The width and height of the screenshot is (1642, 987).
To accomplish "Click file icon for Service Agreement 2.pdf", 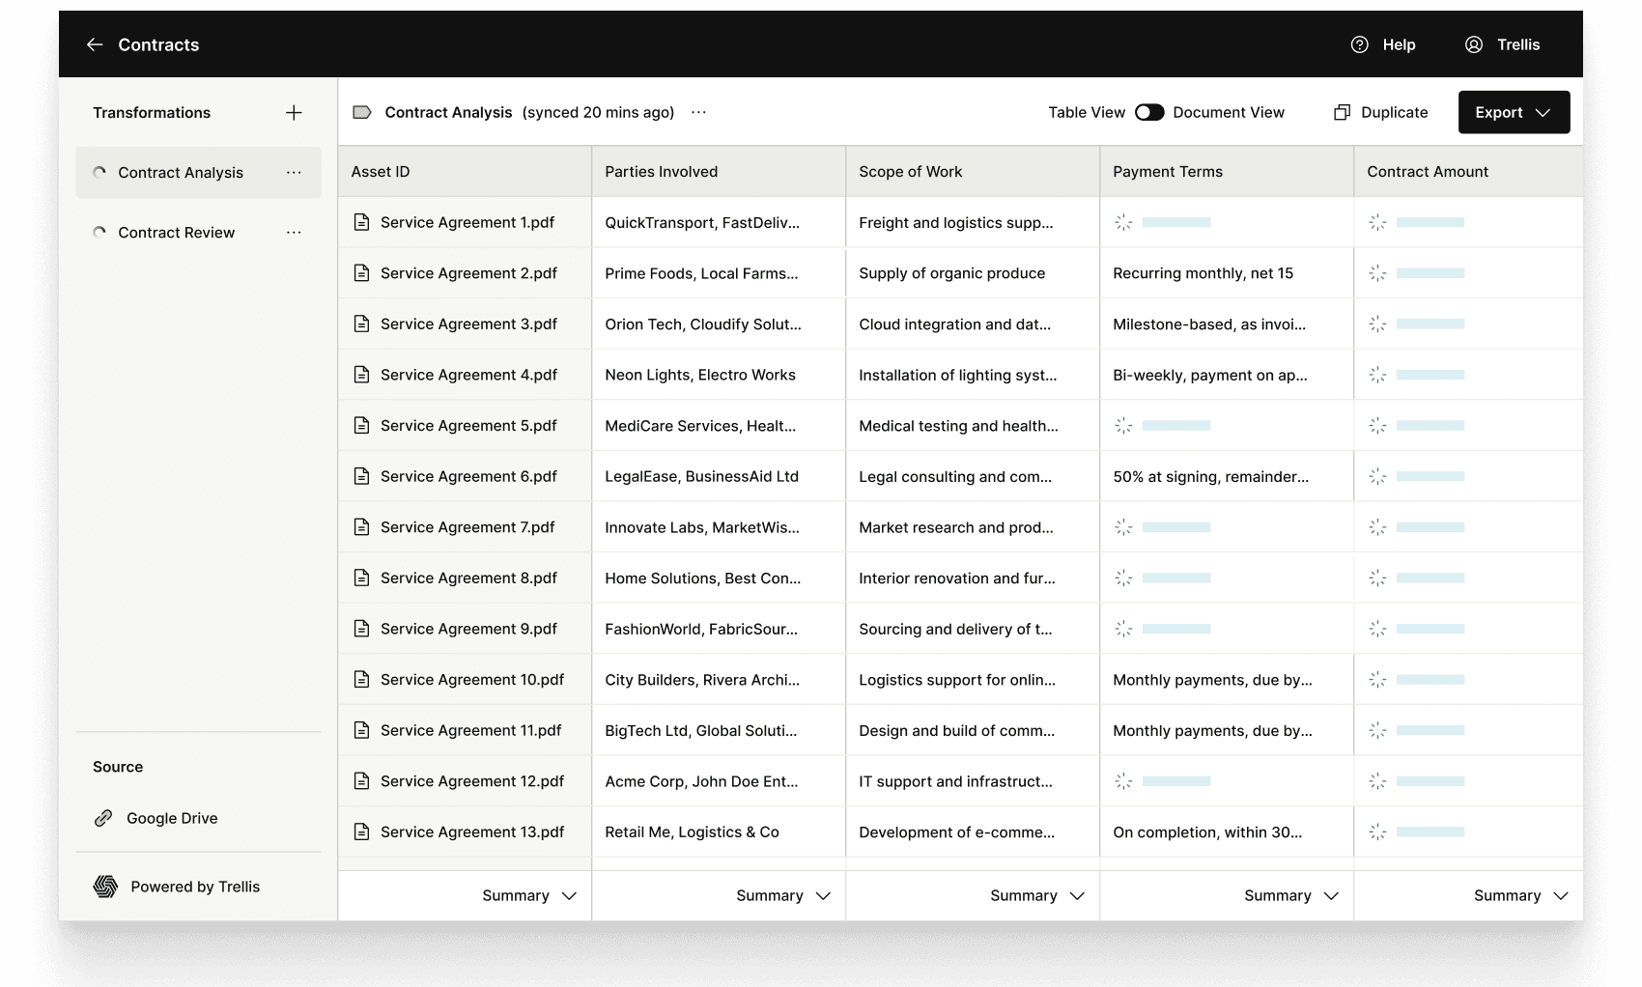I will click(361, 273).
